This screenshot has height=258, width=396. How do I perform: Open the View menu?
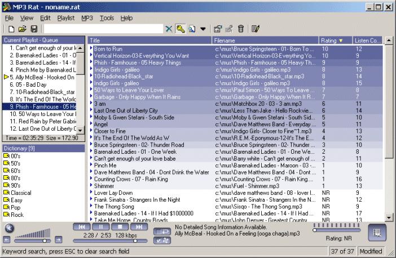(x=27, y=18)
